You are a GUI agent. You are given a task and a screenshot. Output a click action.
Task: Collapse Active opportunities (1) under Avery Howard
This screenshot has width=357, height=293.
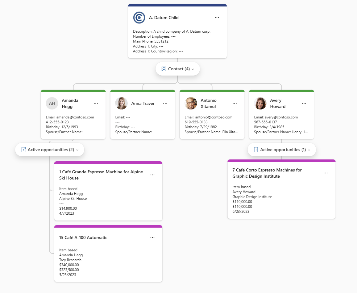coord(282,150)
